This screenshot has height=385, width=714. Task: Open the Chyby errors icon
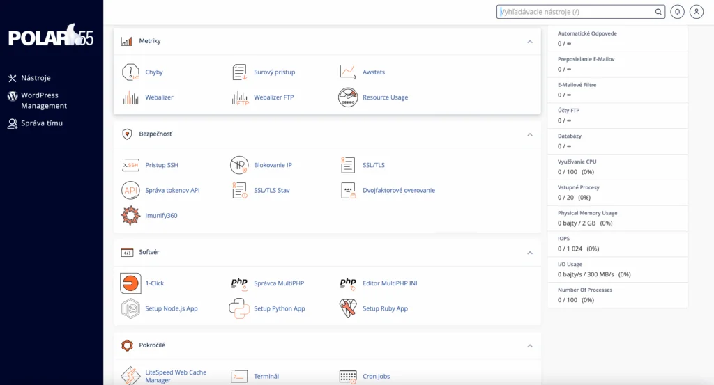130,72
